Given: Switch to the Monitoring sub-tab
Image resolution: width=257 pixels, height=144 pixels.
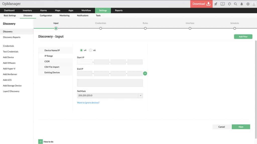Looking at the screenshot, I should point(65,16).
